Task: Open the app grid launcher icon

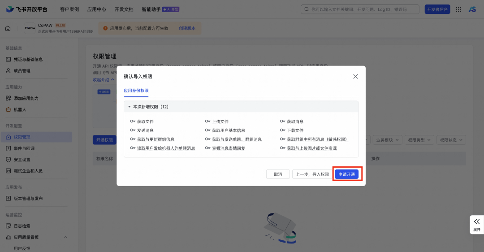Action: tap(458, 9)
